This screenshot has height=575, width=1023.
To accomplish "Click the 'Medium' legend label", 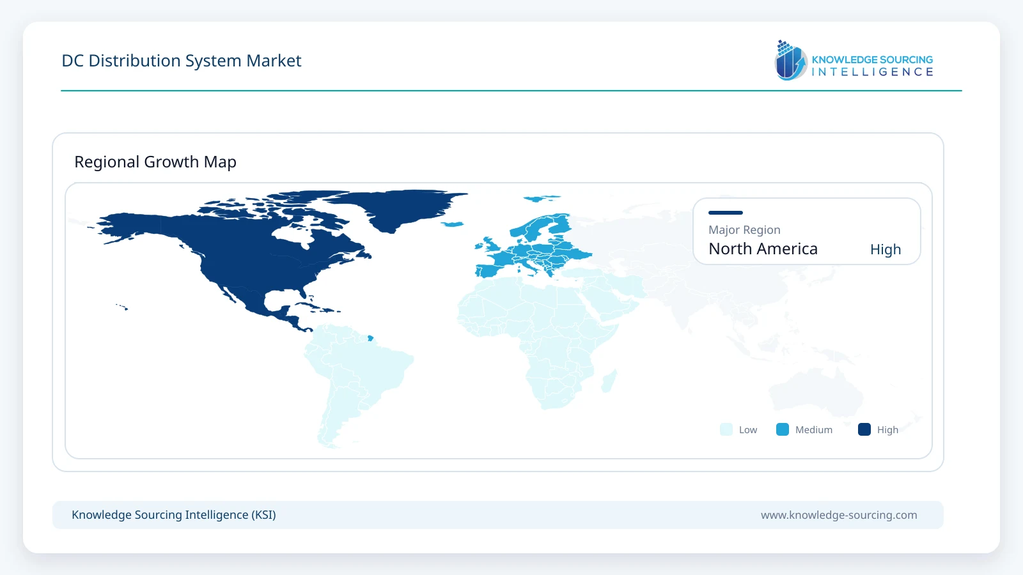I will click(814, 430).
